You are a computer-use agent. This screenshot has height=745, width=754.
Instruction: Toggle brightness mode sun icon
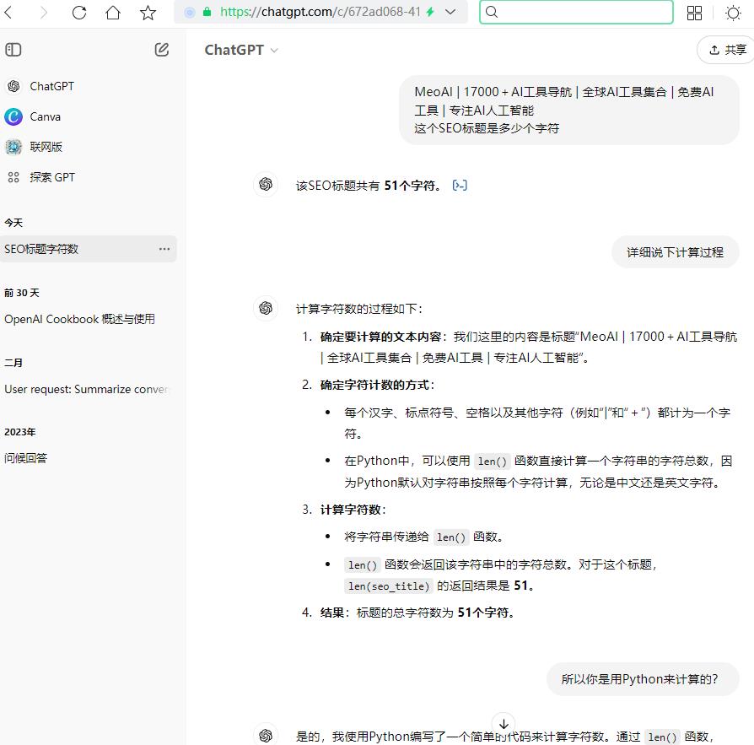733,13
